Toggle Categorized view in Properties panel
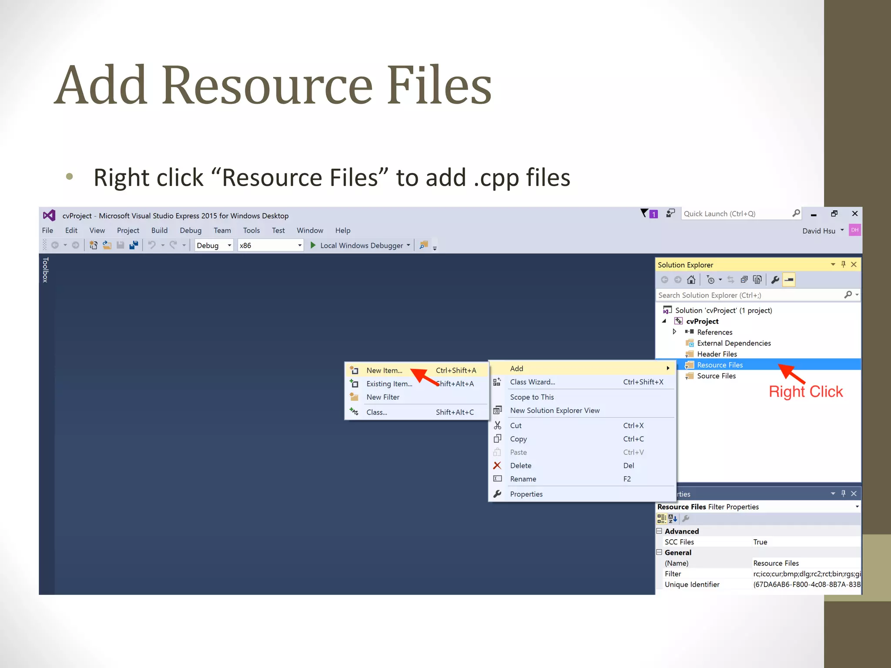This screenshot has width=891, height=668. (x=661, y=518)
